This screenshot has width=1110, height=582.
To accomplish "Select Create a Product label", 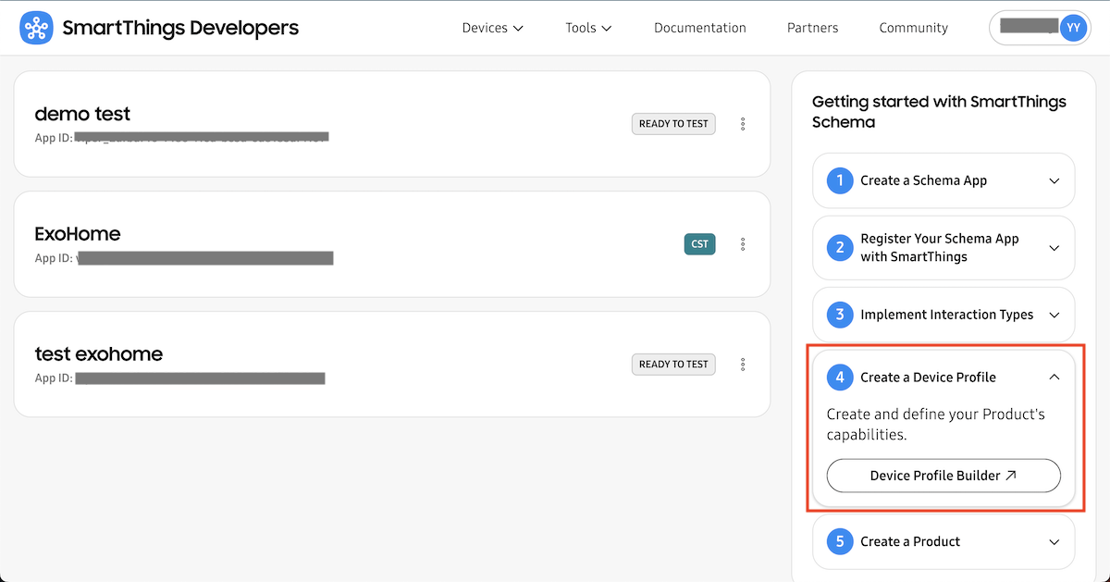I will pyautogui.click(x=910, y=541).
